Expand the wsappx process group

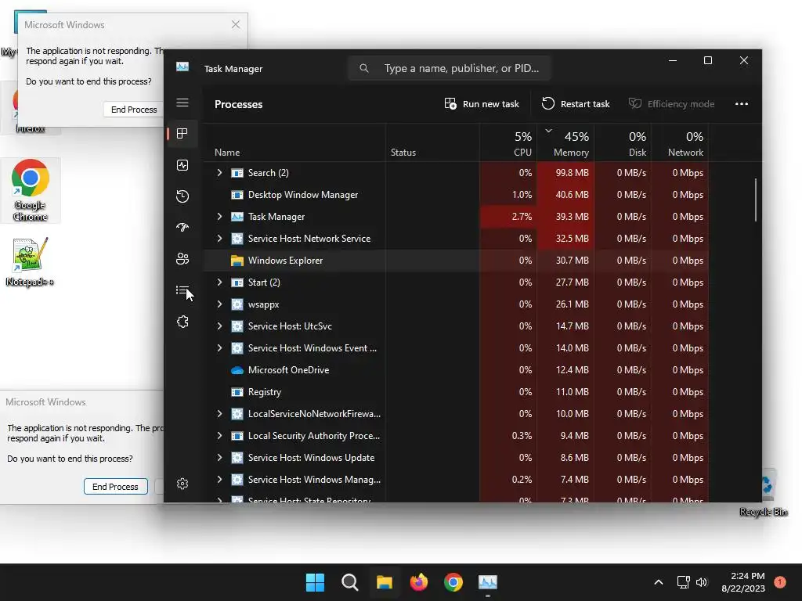point(219,304)
